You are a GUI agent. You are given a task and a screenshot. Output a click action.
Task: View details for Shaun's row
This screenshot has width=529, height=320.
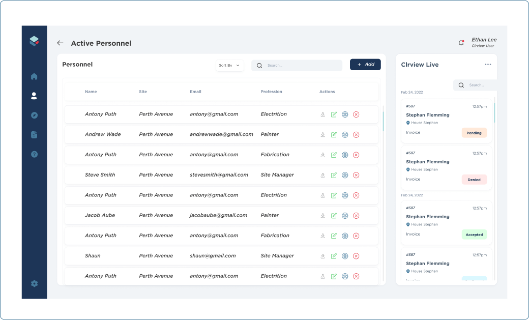click(x=345, y=256)
